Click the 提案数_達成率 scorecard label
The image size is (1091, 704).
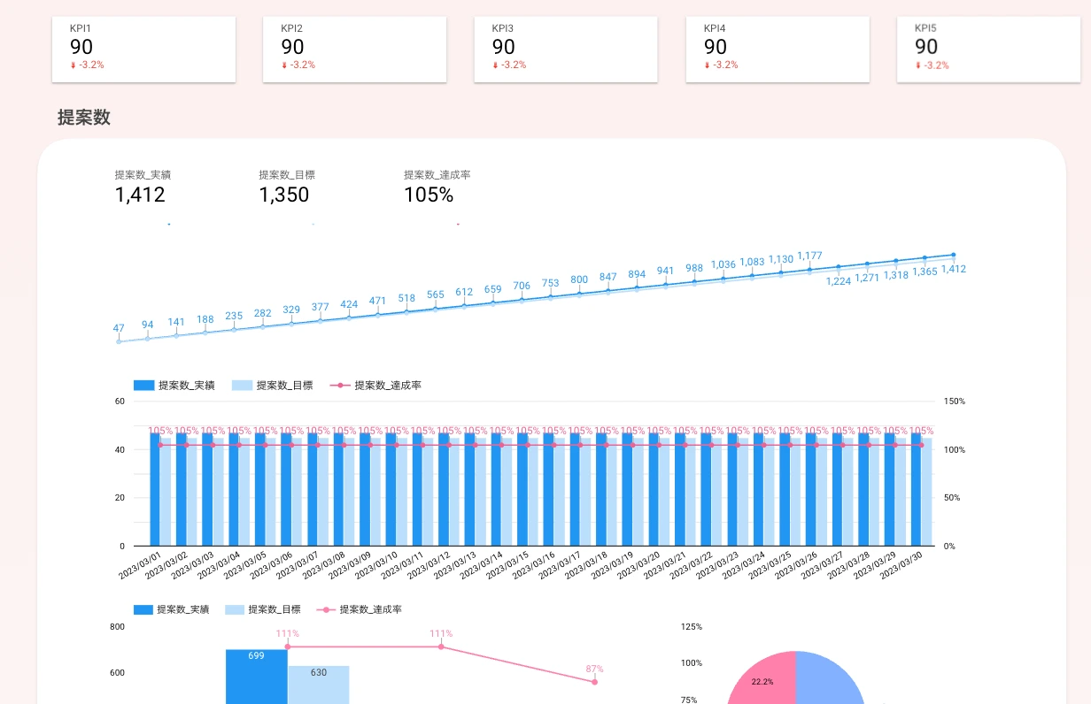point(437,175)
